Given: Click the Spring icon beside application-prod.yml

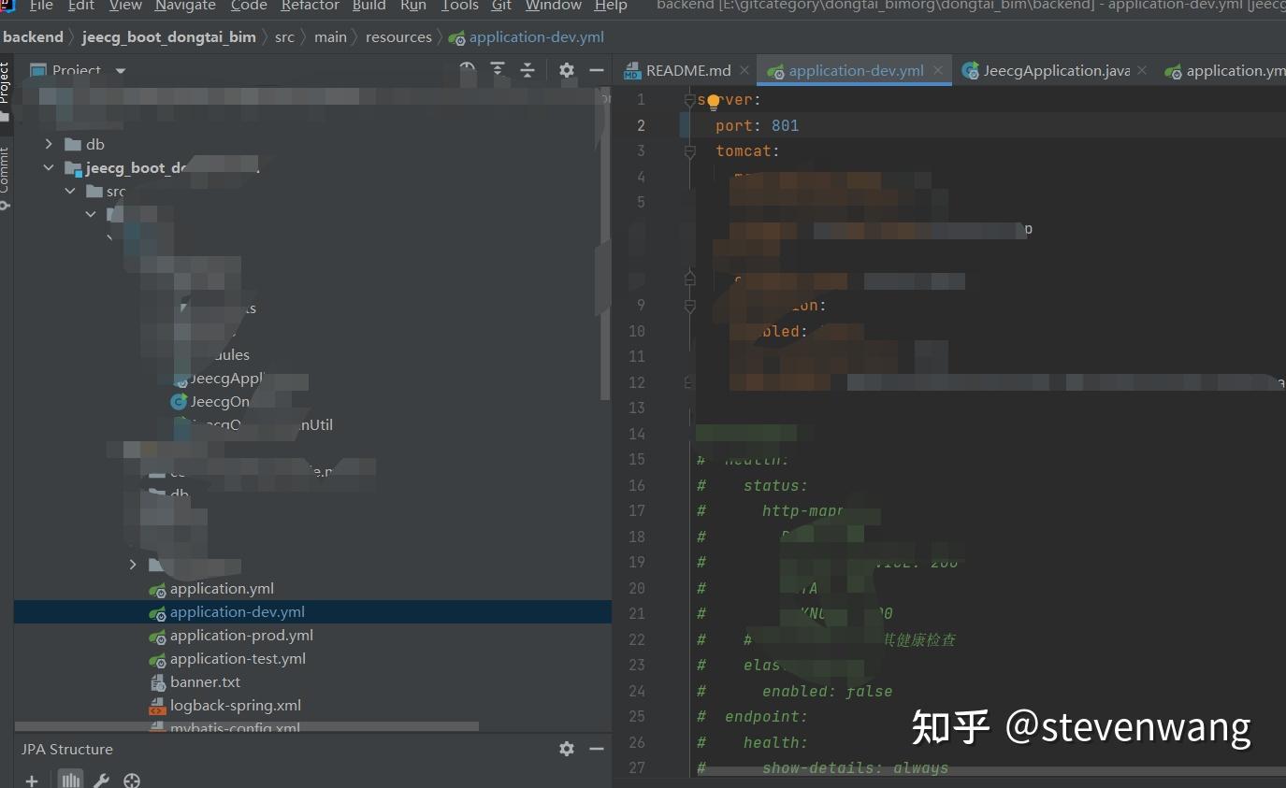Looking at the screenshot, I should pyautogui.click(x=157, y=636).
